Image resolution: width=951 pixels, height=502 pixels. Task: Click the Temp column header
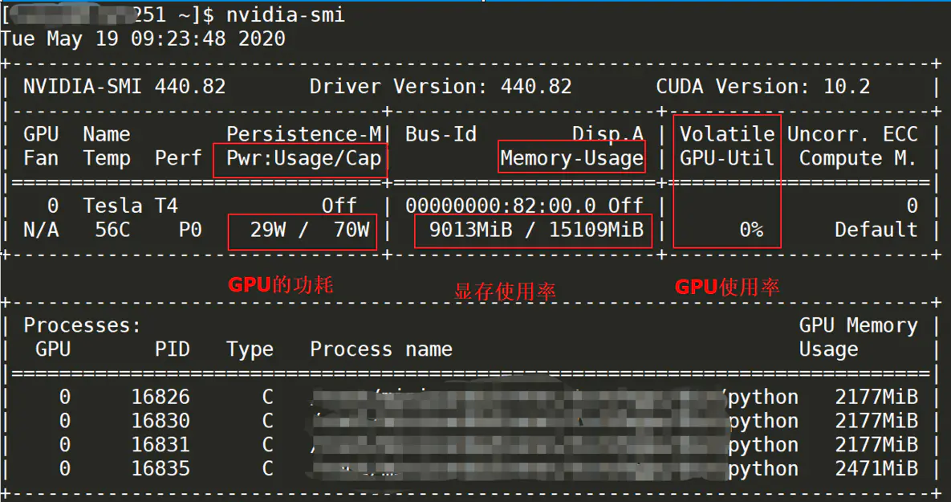tap(107, 159)
